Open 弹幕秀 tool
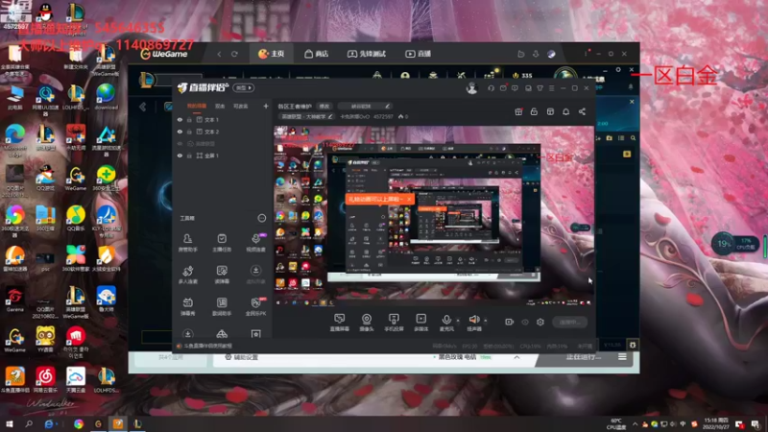 pyautogui.click(x=187, y=306)
